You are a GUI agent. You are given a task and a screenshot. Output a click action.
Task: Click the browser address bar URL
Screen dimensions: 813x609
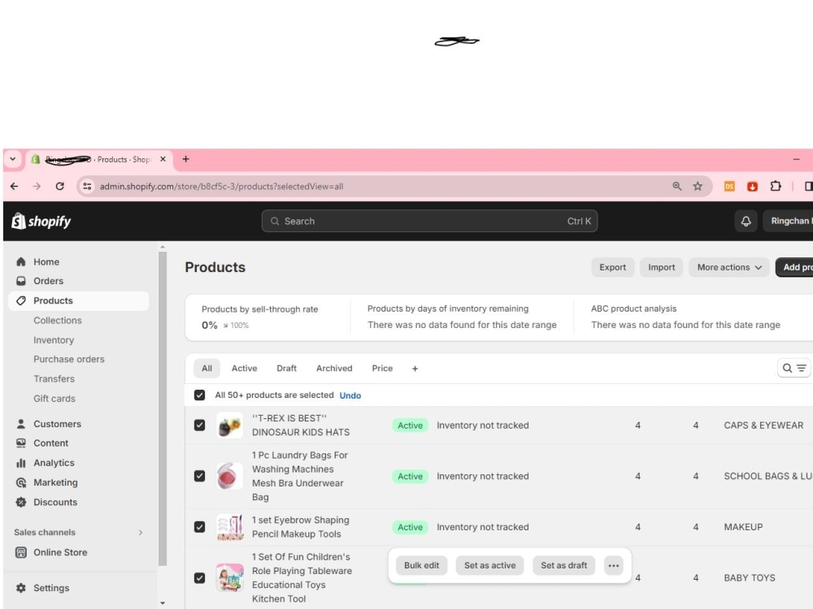[221, 187]
